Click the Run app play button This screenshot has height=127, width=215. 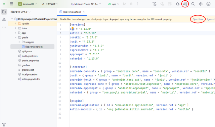[125, 4]
